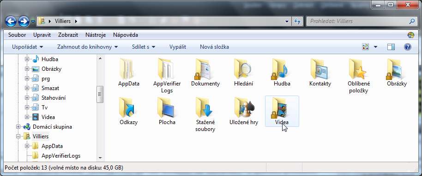Collapse the Villiers tree node
422x176 pixels.
(18, 136)
